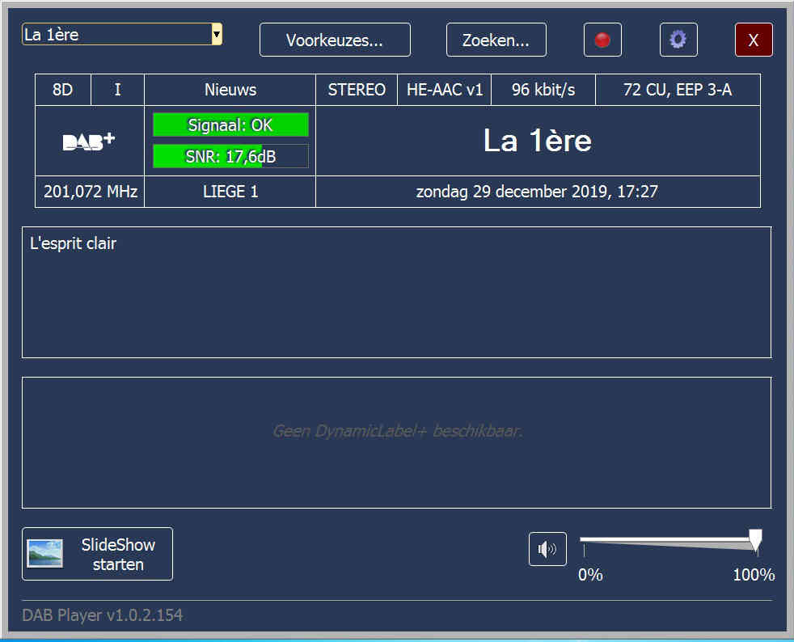This screenshot has width=794, height=642.
Task: Click the 100% volume label
Action: [754, 575]
